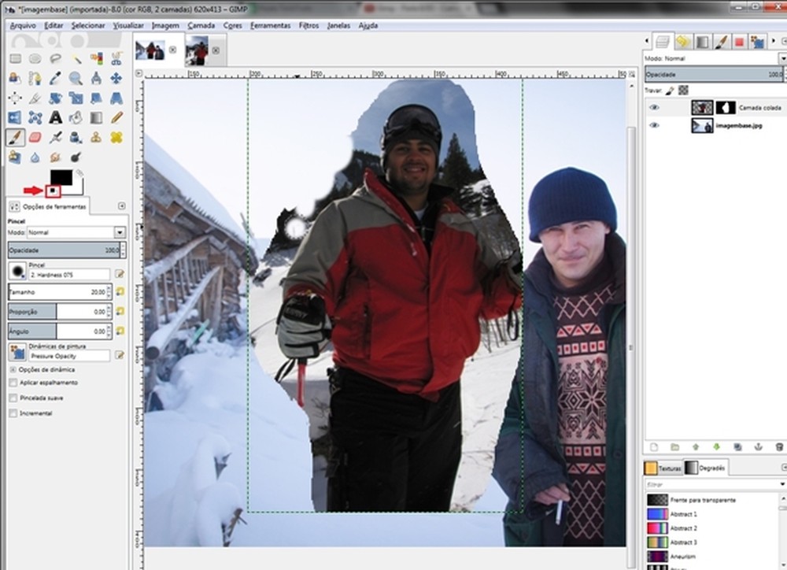The width and height of the screenshot is (787, 570).
Task: Select the Text tool
Action: coord(57,117)
